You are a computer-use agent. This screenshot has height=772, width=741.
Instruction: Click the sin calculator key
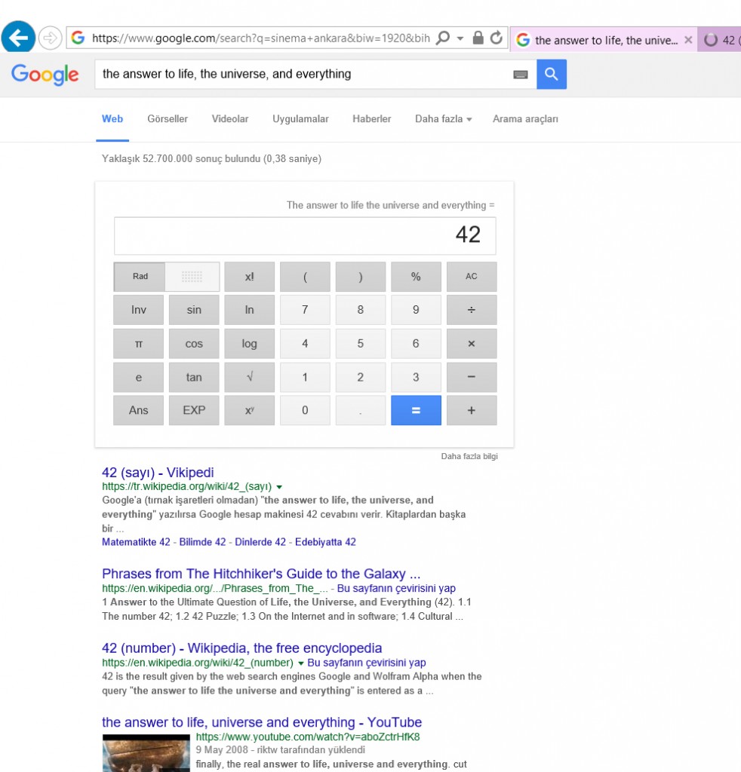click(x=194, y=310)
